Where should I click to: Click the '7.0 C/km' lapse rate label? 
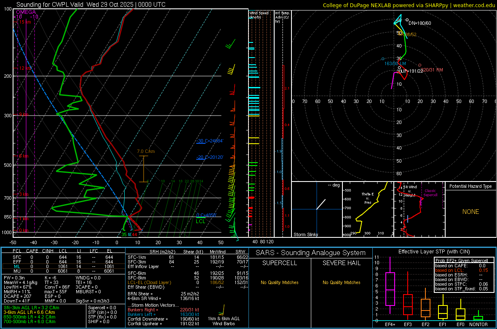(146, 152)
